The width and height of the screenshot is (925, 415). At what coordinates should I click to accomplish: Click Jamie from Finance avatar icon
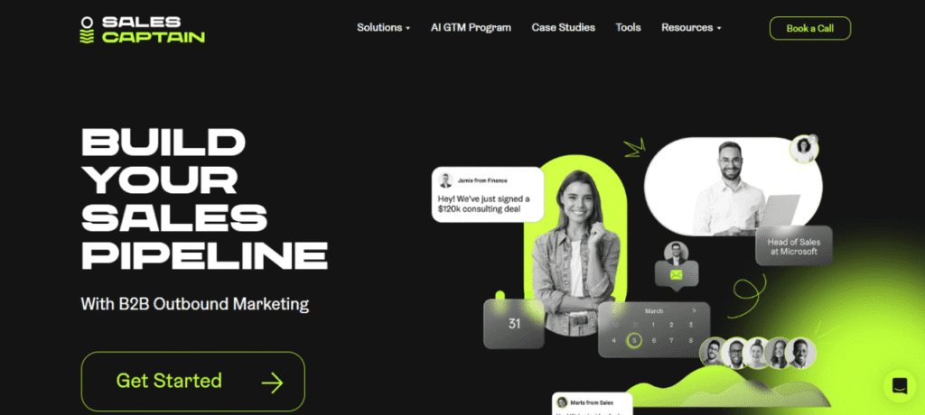pyautogui.click(x=446, y=180)
